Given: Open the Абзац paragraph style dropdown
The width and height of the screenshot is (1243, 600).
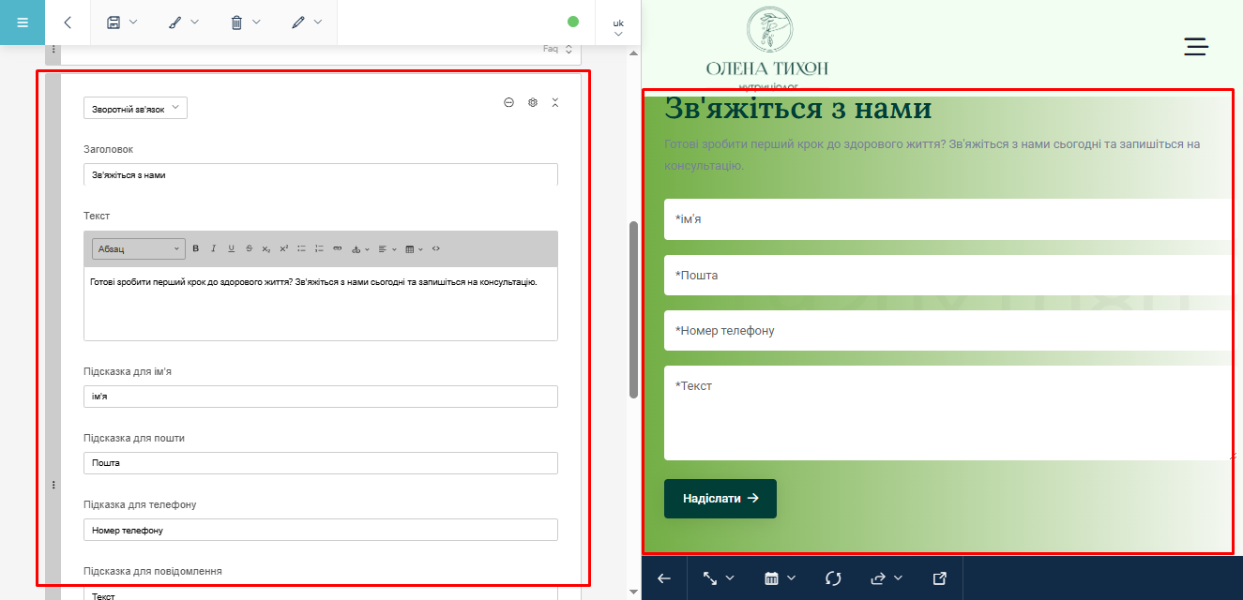Looking at the screenshot, I should pyautogui.click(x=138, y=248).
